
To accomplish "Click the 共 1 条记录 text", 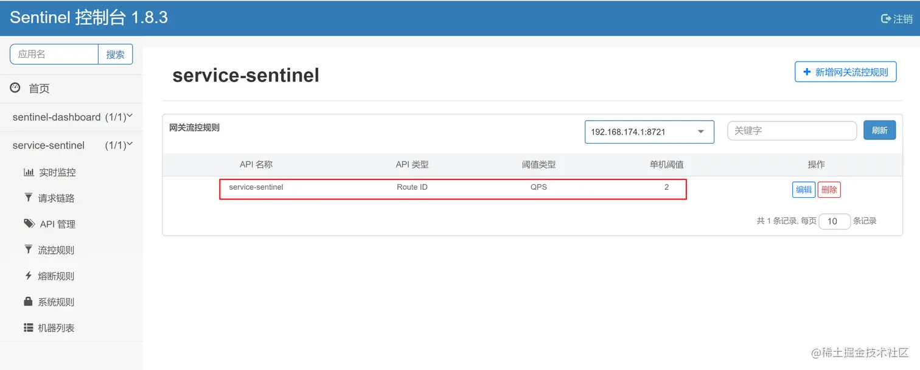I will [776, 221].
